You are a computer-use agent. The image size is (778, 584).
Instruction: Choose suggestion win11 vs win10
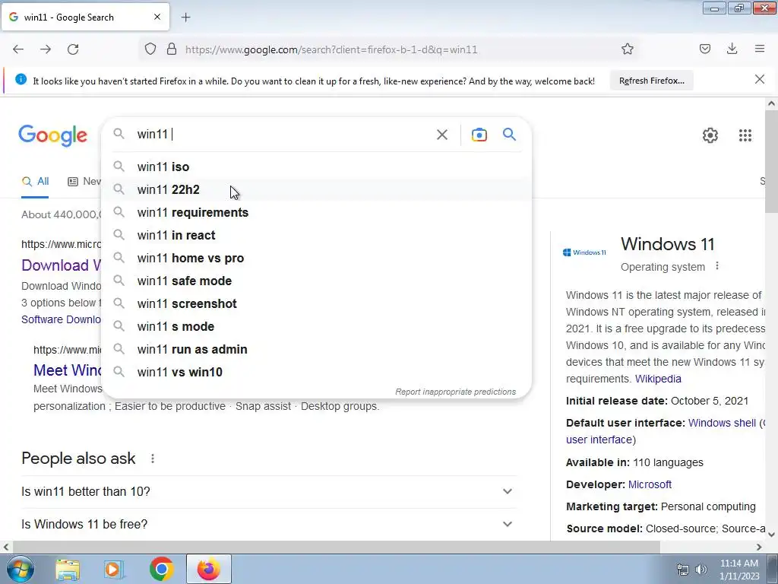[316, 373]
